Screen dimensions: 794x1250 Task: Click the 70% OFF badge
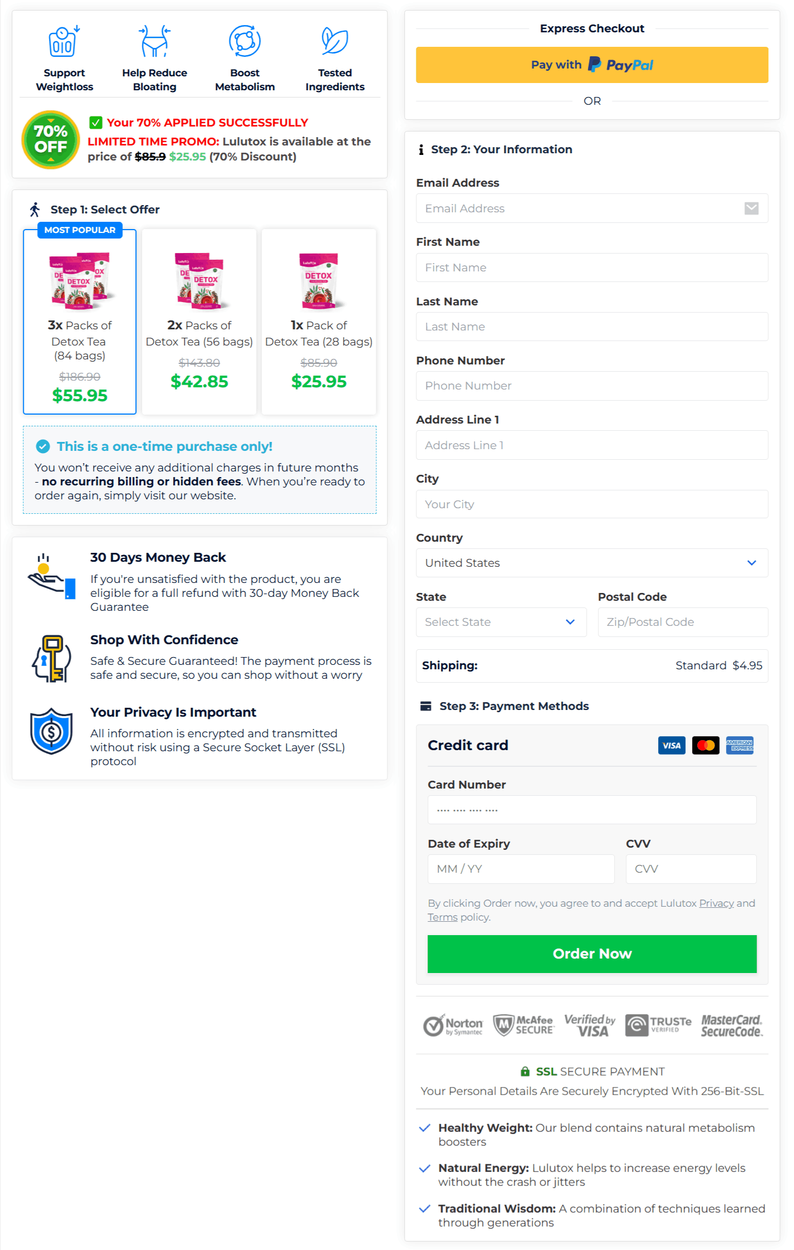[x=50, y=139]
